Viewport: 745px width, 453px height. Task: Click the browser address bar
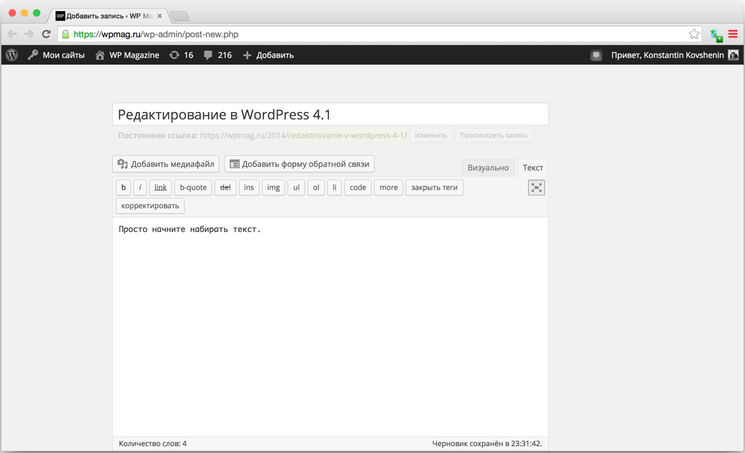click(x=380, y=34)
